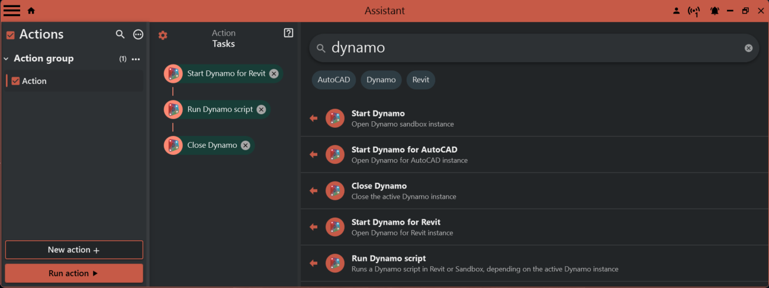Click the Dynamo icon on Run Dynamo script task
The width and height of the screenshot is (769, 288).
[x=173, y=109]
